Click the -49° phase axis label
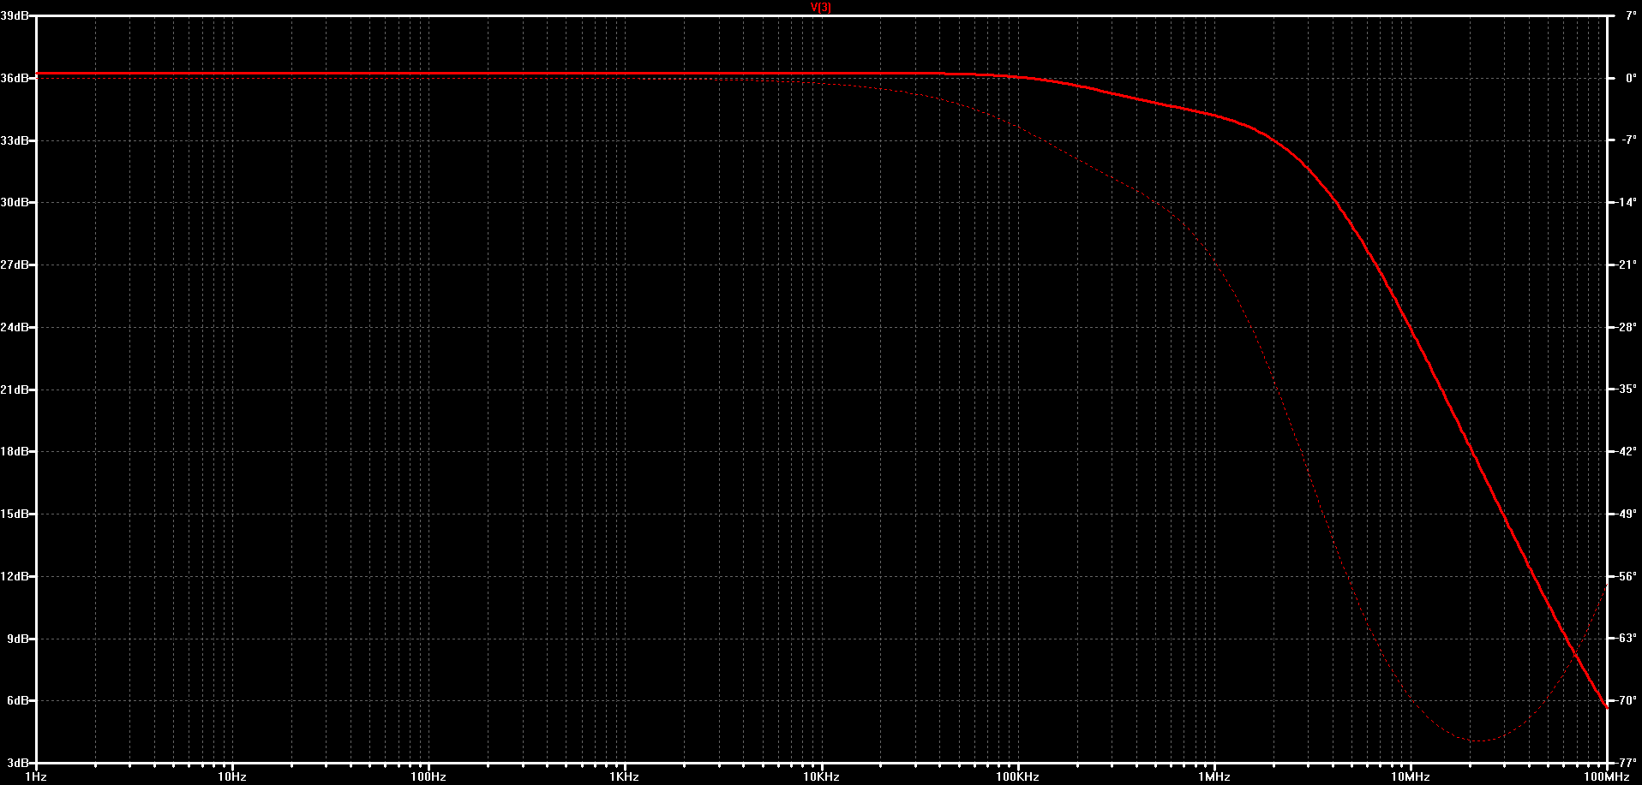Viewport: 1642px width, 785px height. click(1627, 514)
